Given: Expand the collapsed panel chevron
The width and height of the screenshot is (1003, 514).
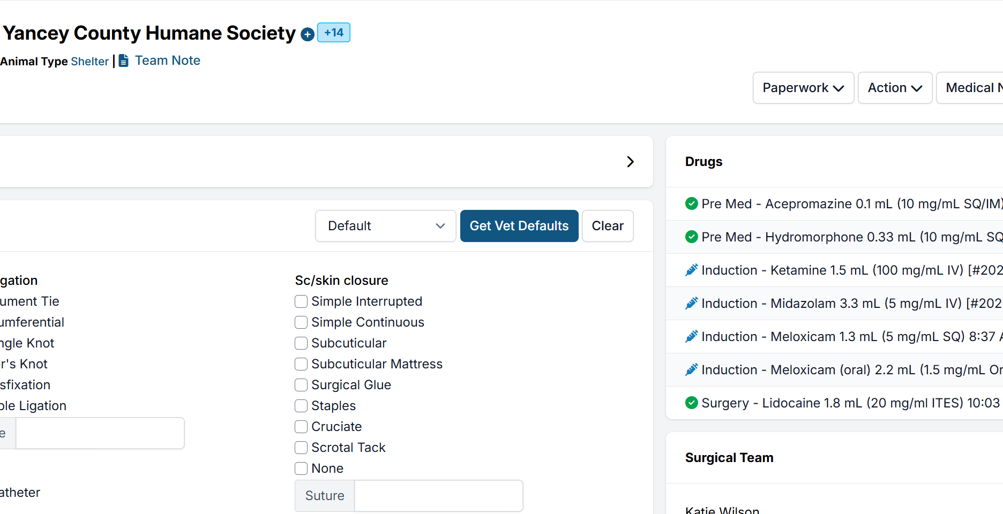Looking at the screenshot, I should tap(631, 162).
